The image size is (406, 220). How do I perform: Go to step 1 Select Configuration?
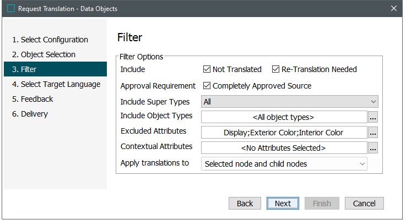(x=50, y=40)
